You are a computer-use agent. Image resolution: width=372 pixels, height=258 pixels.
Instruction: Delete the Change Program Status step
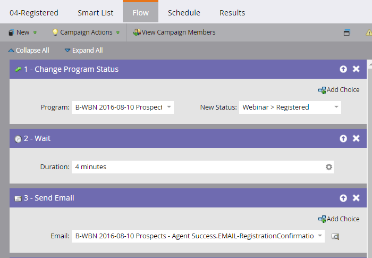coord(356,69)
